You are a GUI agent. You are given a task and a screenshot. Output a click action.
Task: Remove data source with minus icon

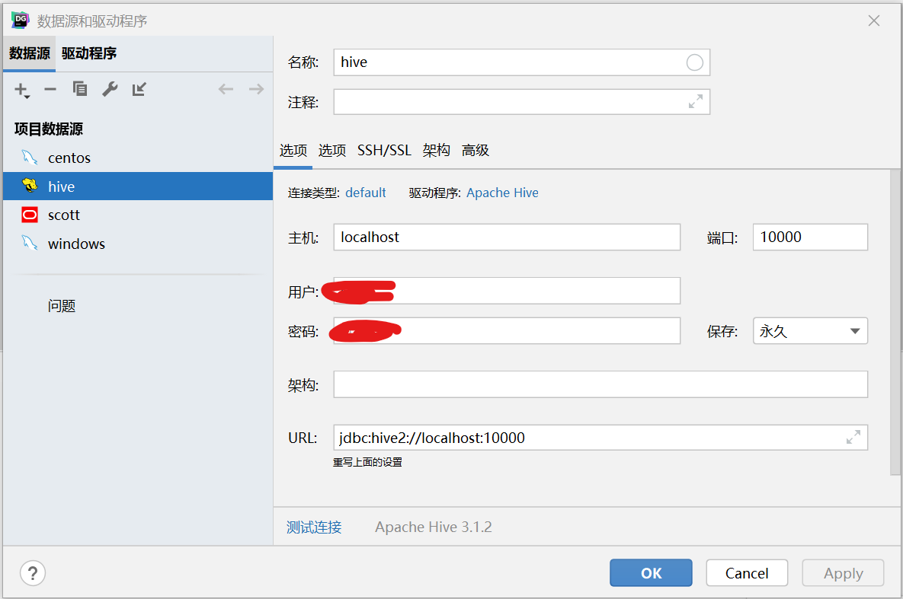[51, 89]
